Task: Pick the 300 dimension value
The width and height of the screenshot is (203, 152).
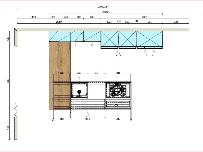Action: coord(79,17)
